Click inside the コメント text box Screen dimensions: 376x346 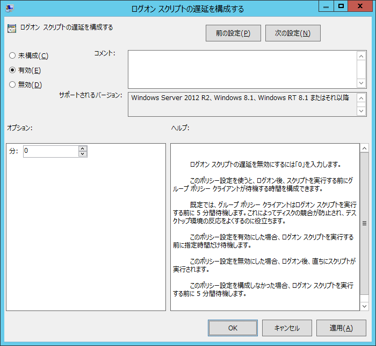pyautogui.click(x=242, y=69)
